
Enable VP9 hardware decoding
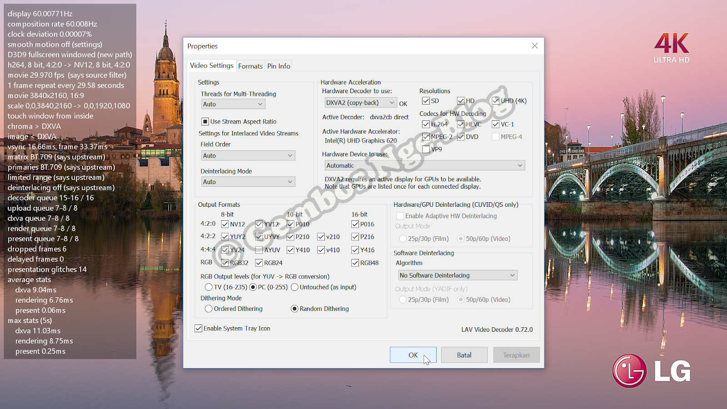point(426,149)
